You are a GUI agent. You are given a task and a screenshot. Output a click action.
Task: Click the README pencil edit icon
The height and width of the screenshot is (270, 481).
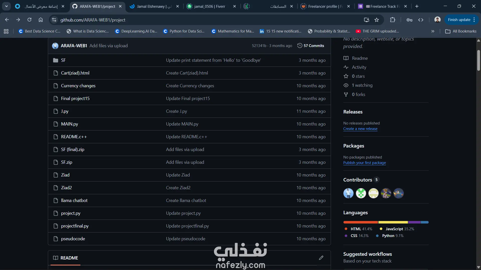pyautogui.click(x=321, y=258)
